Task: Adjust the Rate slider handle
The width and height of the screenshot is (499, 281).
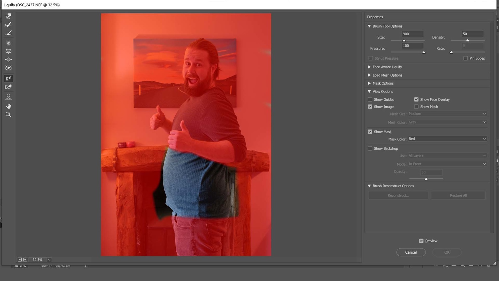Action: (x=451, y=52)
